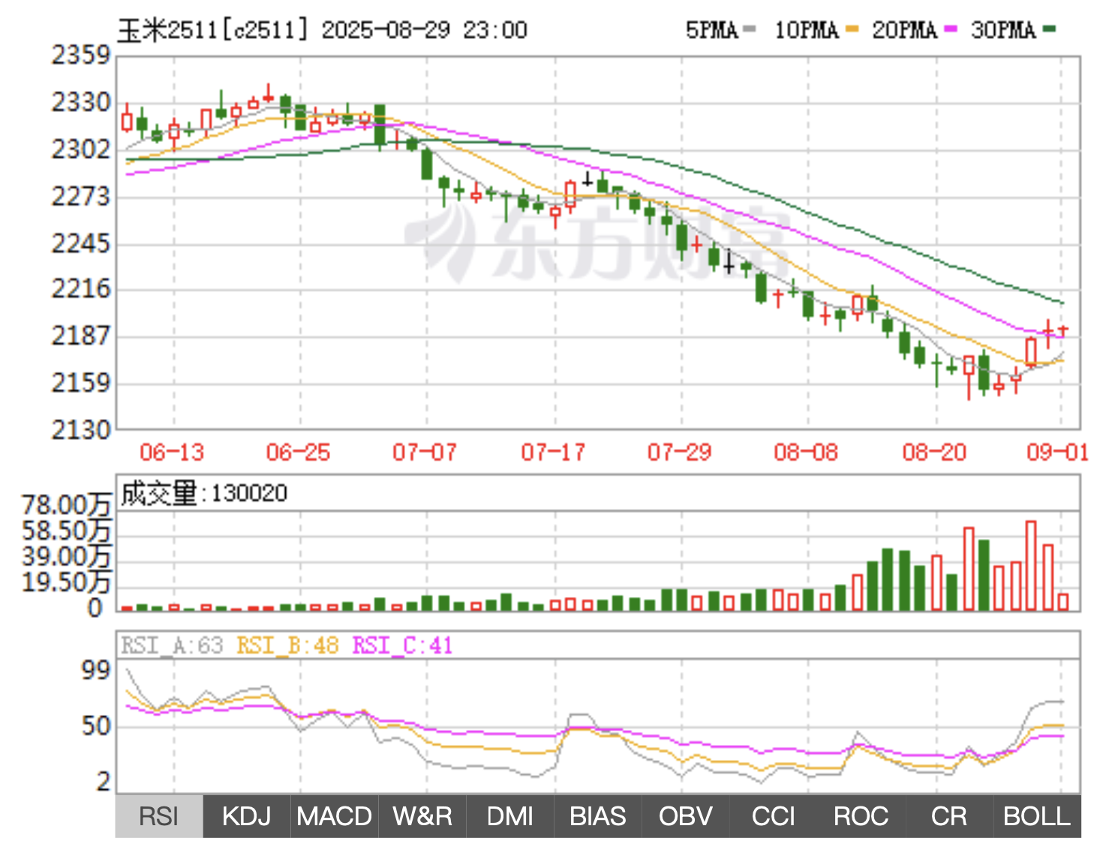Show the DMI indicator
Screen dimensions: 1106x859
[x=510, y=817]
